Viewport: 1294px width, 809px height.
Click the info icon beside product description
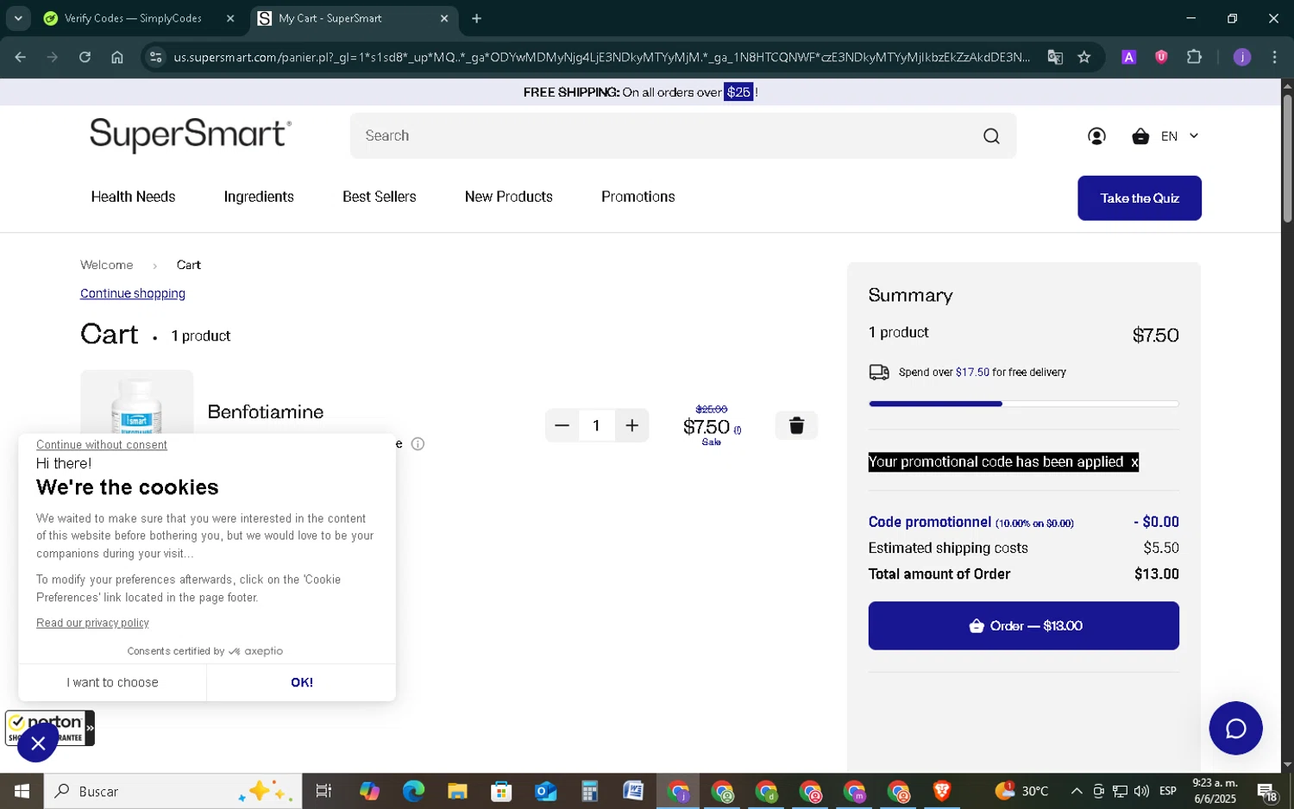[418, 444]
